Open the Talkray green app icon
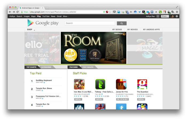187x120 pixels. click(x=100, y=84)
